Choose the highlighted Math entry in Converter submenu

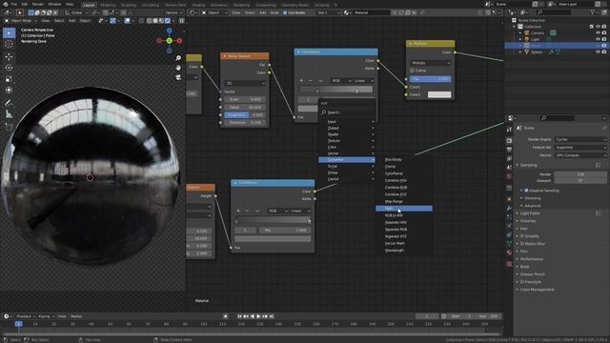(404, 209)
